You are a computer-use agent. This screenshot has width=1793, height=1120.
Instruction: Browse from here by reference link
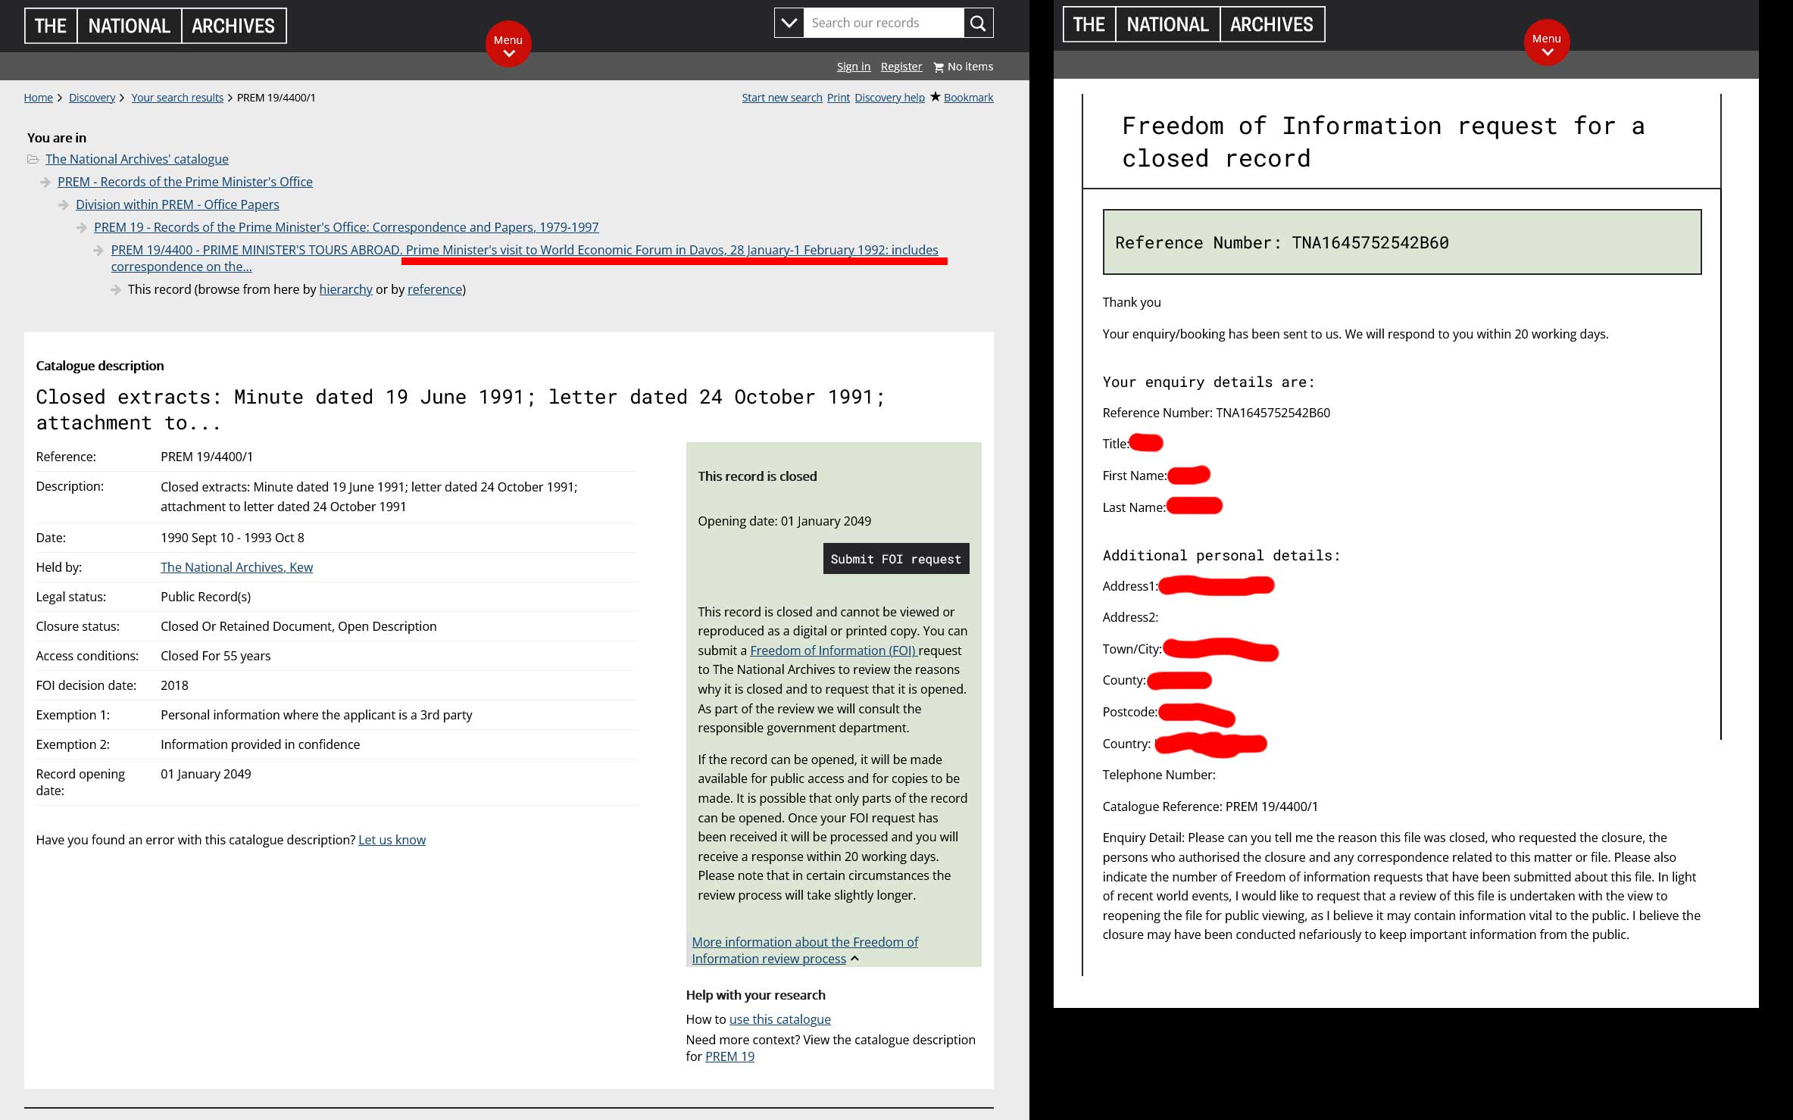[x=435, y=289]
